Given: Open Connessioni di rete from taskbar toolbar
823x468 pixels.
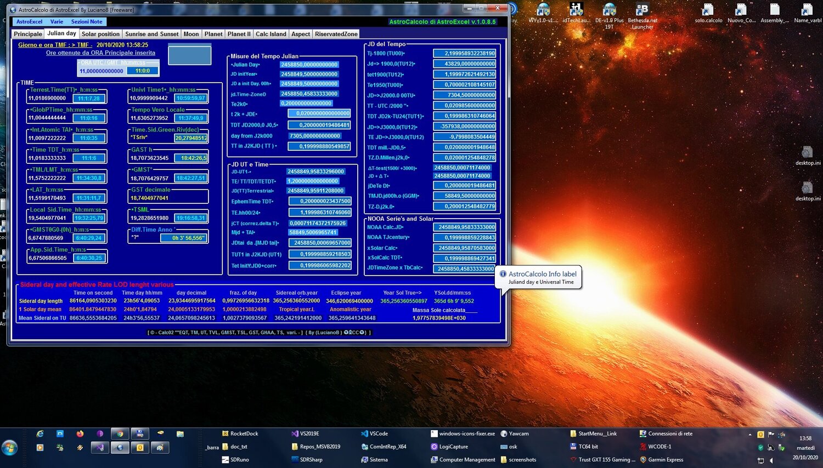Looking at the screenshot, I should [666, 433].
